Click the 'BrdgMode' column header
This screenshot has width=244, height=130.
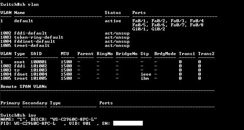165,54
